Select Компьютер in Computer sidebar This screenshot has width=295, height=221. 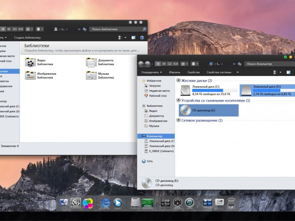click(x=156, y=136)
